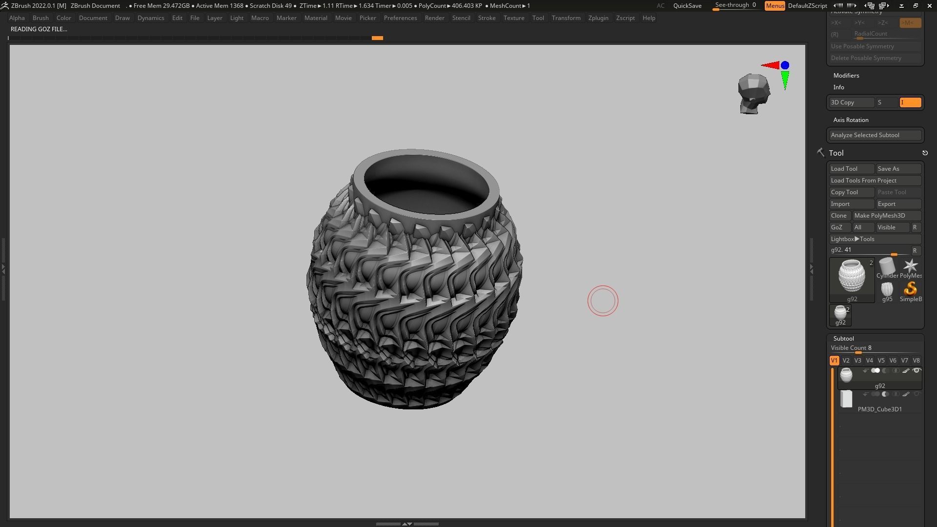Click the blue Z-axis dot
This screenshot has height=527, width=937.
tap(785, 65)
